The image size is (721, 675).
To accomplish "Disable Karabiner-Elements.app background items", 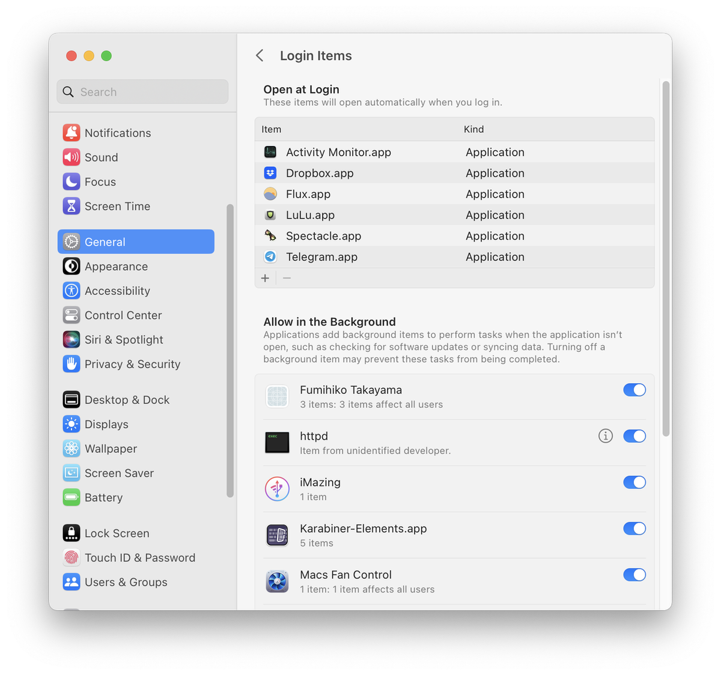I will pyautogui.click(x=634, y=528).
